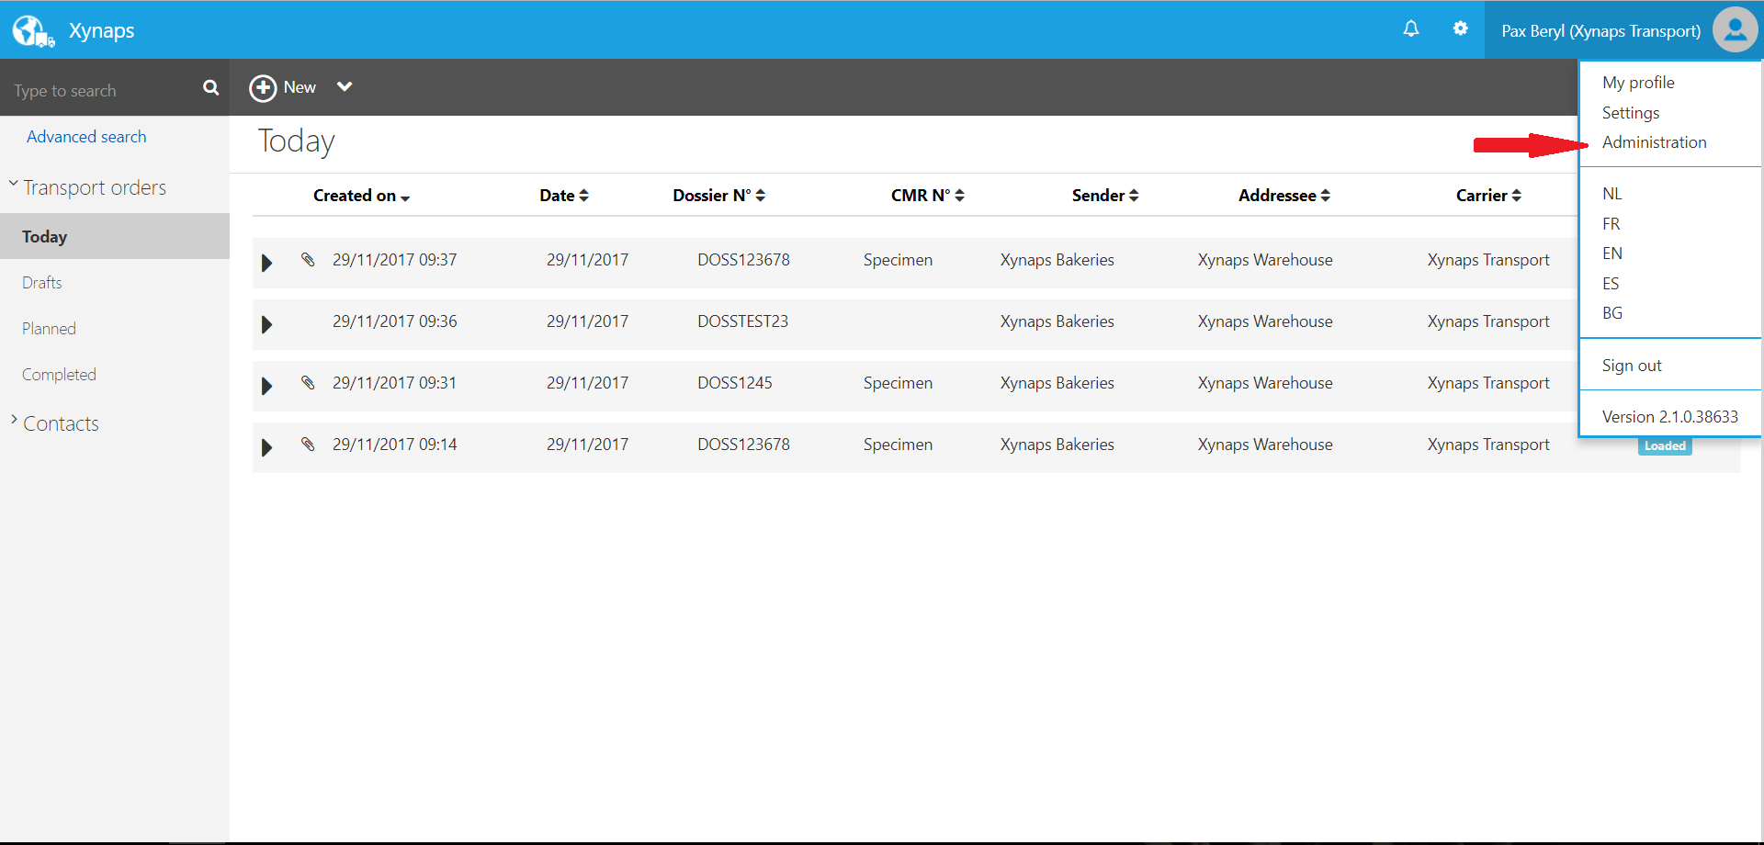Open attachments on the 09:37 DOSS123678 row
Viewport: 1764px width, 845px height.
pyautogui.click(x=308, y=261)
